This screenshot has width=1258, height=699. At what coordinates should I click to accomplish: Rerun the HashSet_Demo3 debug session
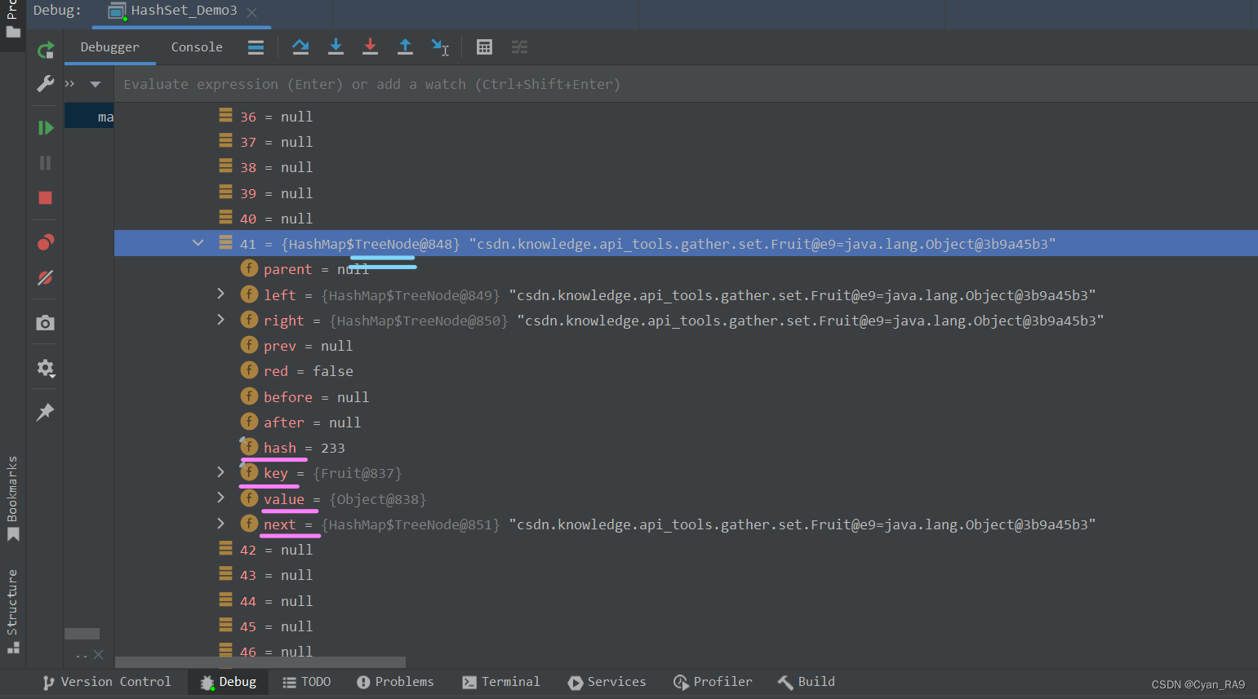point(46,51)
